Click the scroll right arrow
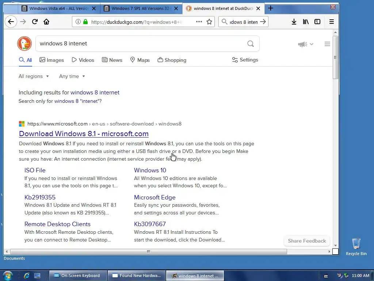374x281 pixels. tap(329, 251)
